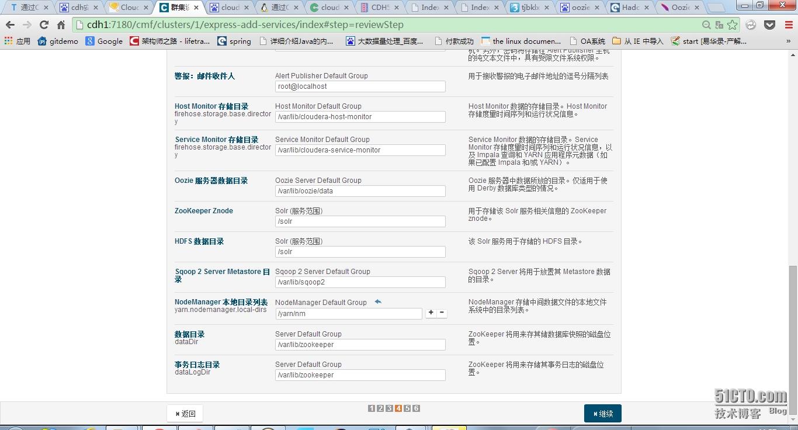The image size is (798, 430).
Task: Edit the /var/lib/cloudera-service-monitor field
Action: coord(360,150)
